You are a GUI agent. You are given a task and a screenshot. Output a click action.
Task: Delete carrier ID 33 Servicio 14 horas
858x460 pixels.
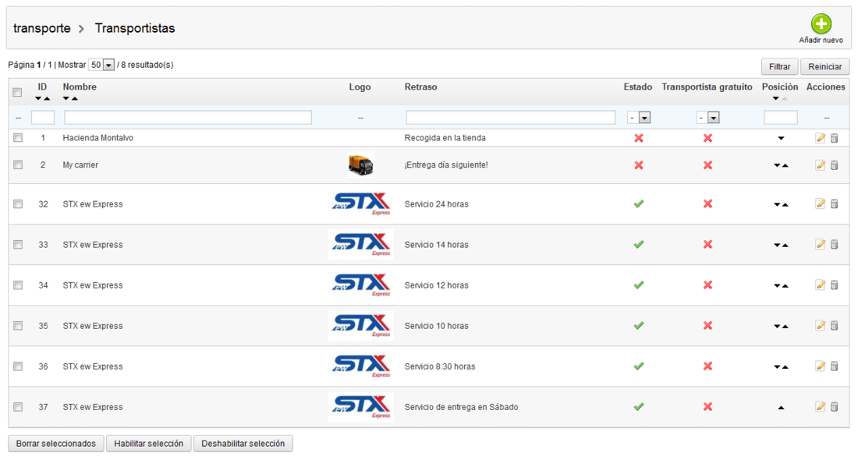click(x=834, y=244)
